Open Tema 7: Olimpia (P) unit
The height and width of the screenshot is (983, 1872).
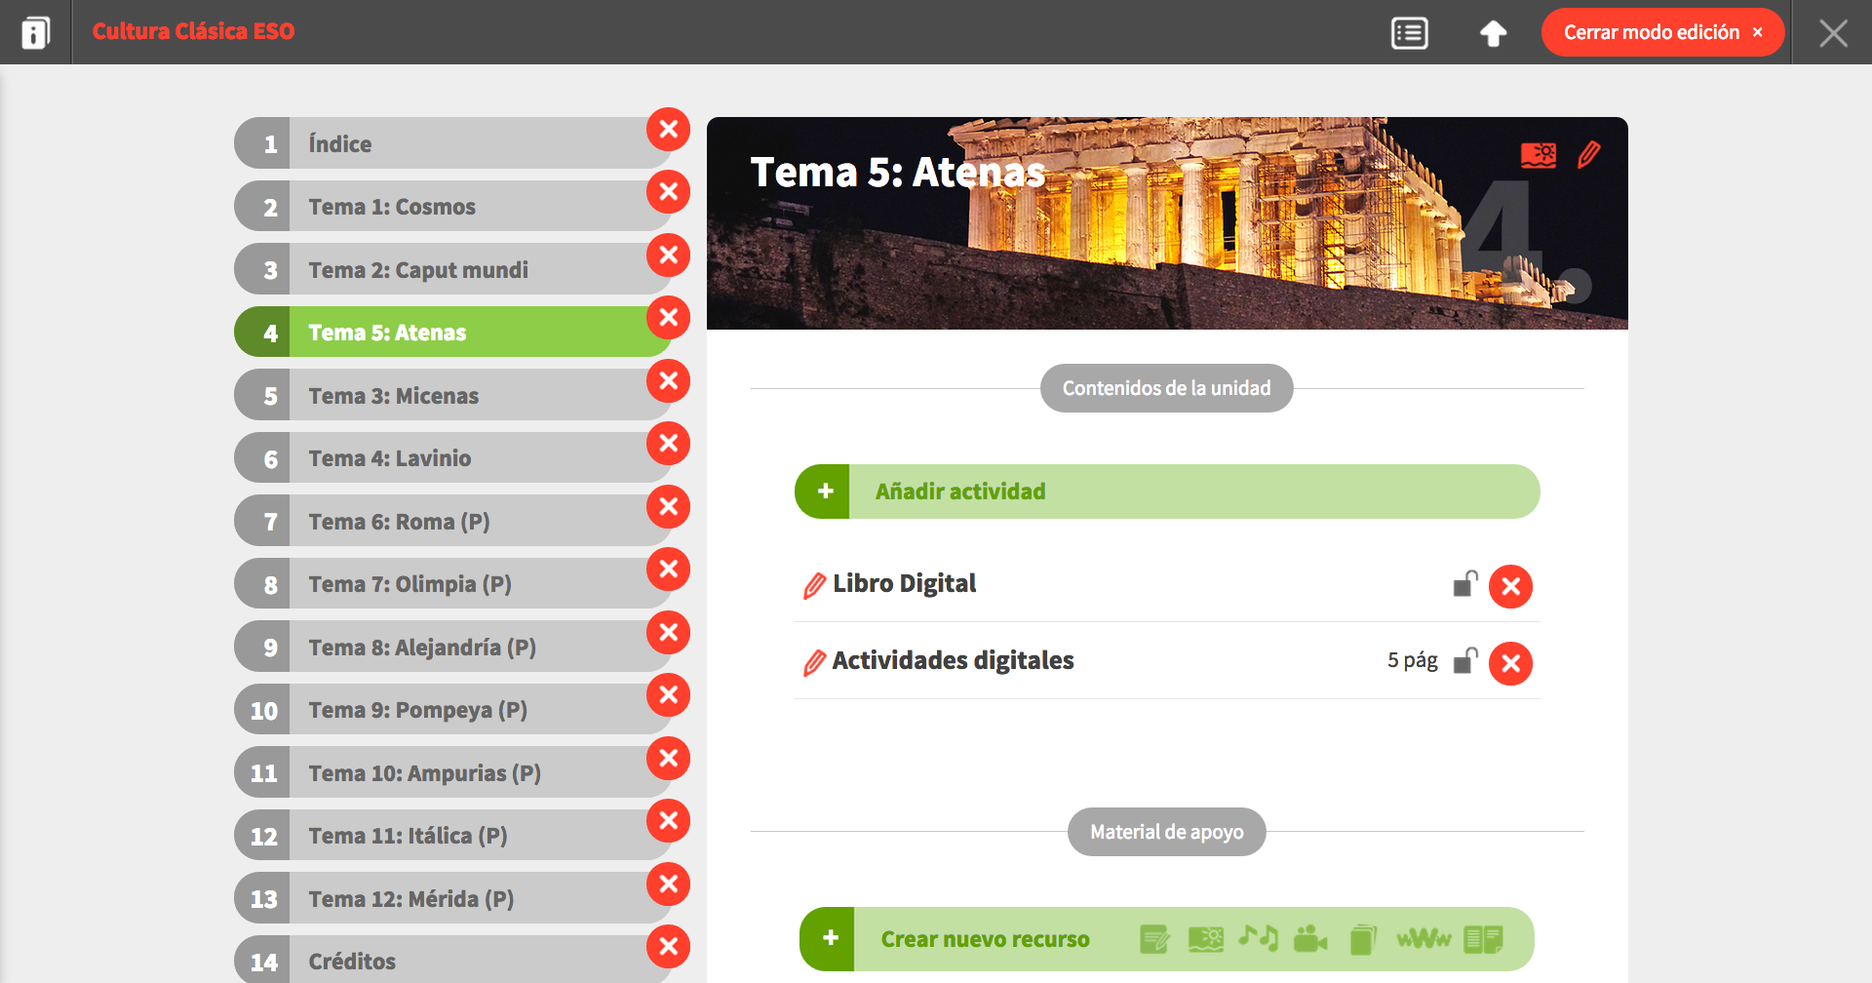409,584
